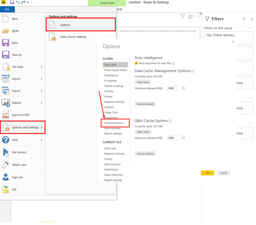This screenshot has width=256, height=225.
Task: Click Q&A Cache Maximum allowed field
Action: point(174,138)
